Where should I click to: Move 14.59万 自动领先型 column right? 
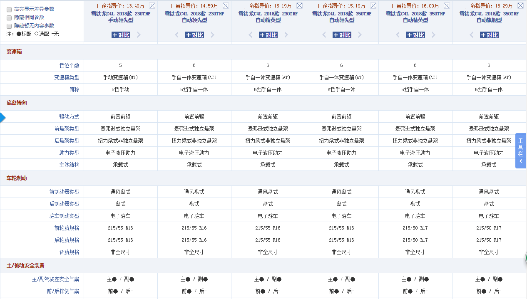[213, 35]
